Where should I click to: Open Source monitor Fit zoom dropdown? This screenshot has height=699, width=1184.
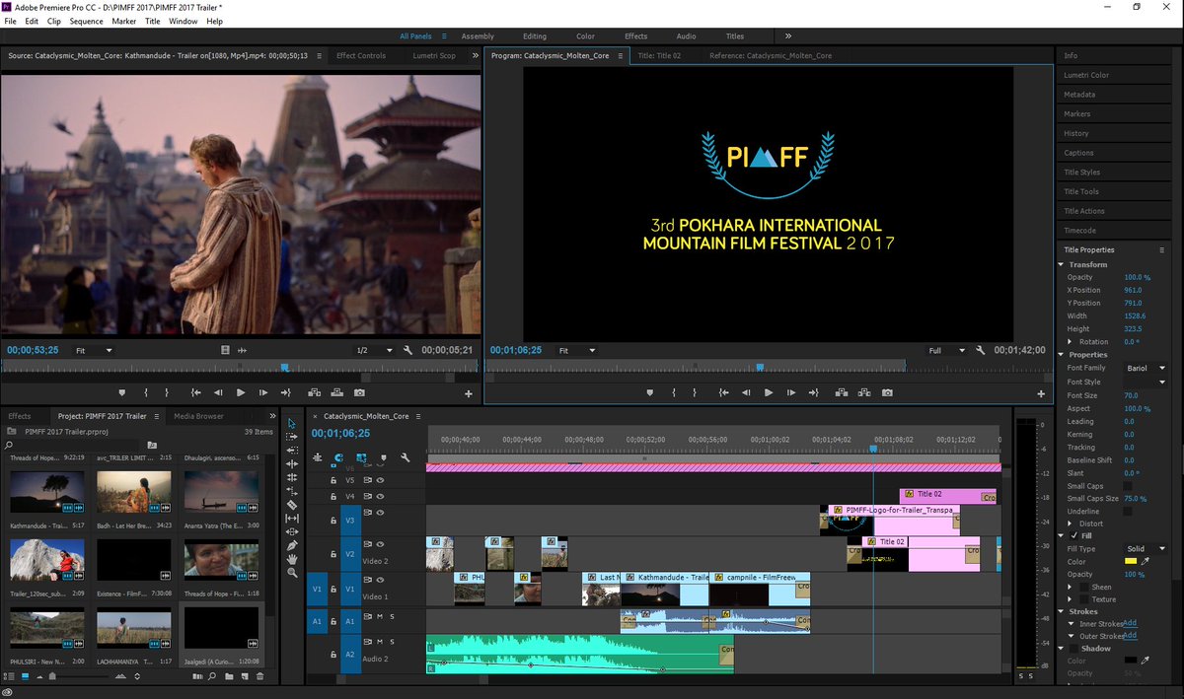(x=94, y=350)
